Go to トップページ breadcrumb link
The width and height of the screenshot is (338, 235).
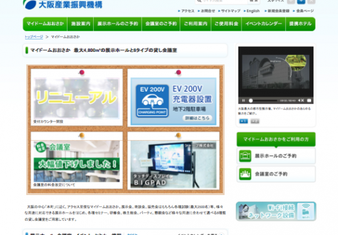[x=34, y=37]
